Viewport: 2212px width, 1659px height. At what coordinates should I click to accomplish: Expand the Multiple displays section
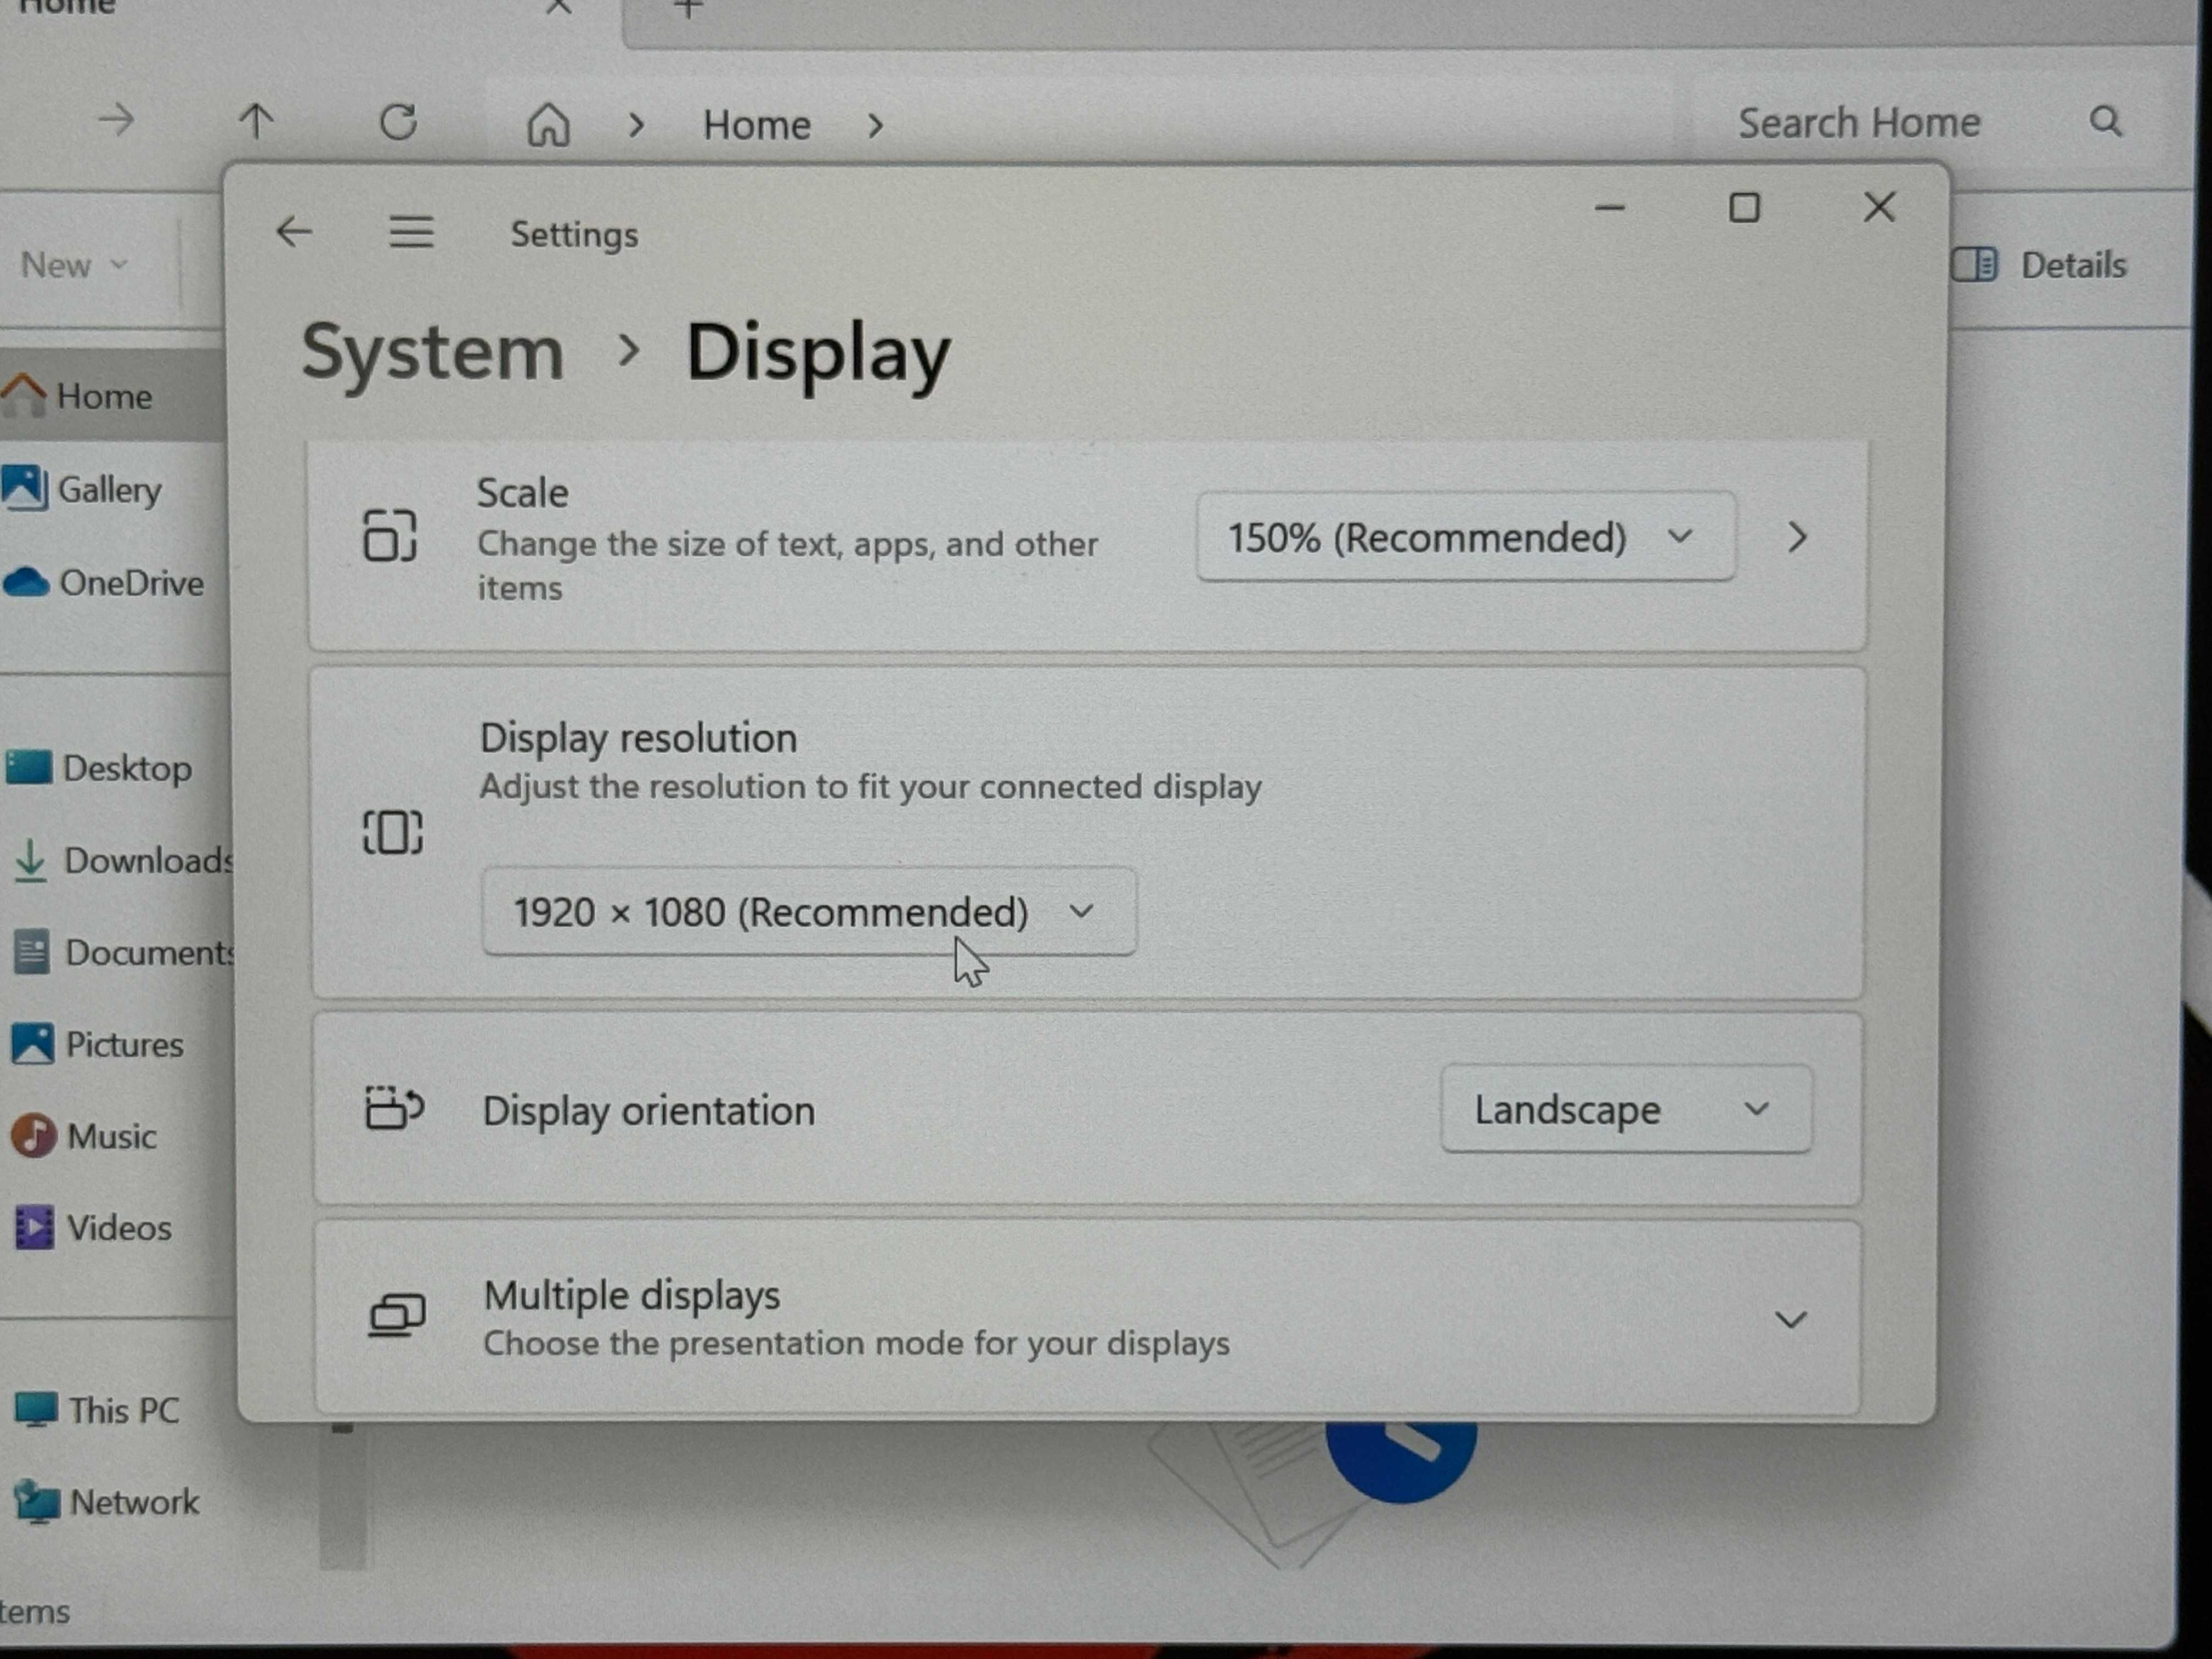click(x=1790, y=1319)
